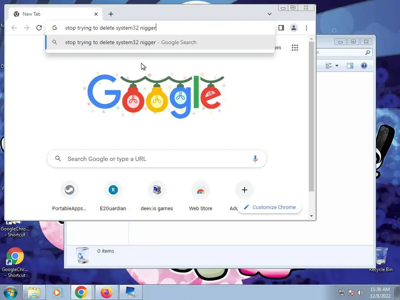
Task: Click the Explorer search magnifier
Action: [368, 52]
